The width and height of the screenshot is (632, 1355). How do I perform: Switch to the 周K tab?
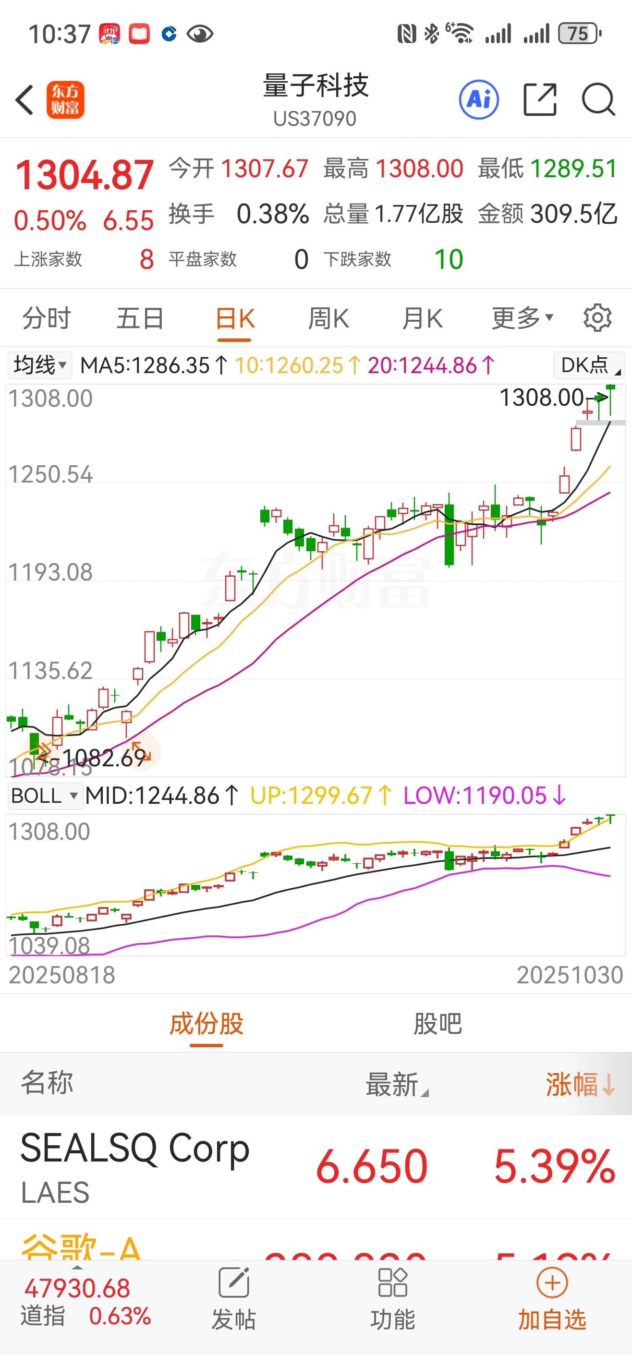328,318
